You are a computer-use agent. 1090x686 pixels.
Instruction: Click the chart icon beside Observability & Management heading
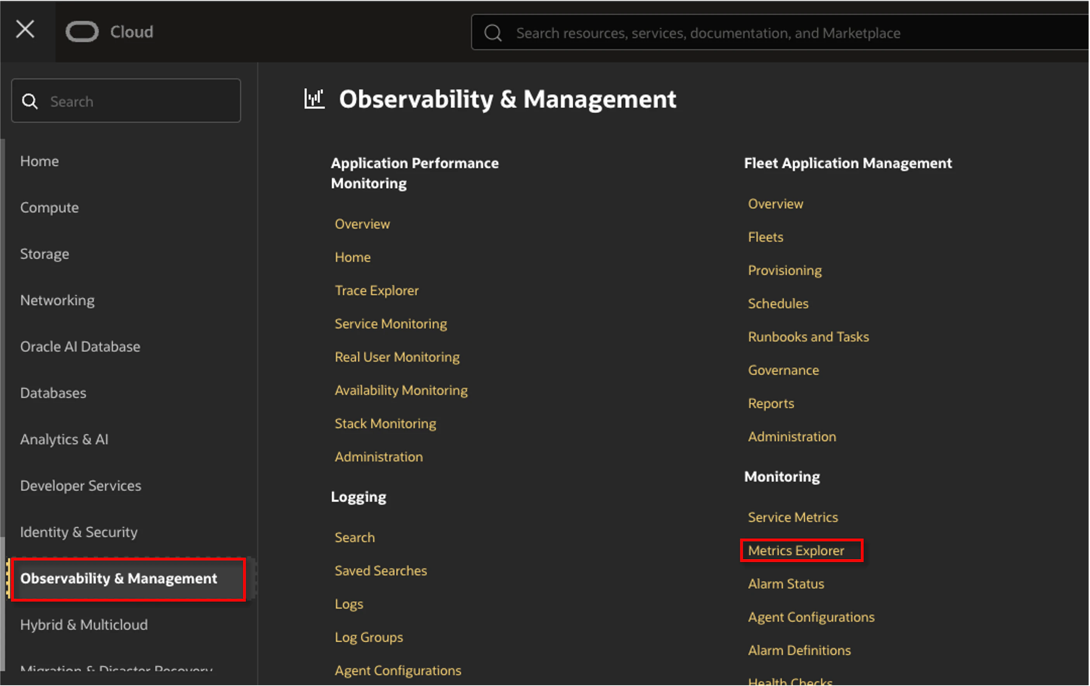[x=314, y=98]
